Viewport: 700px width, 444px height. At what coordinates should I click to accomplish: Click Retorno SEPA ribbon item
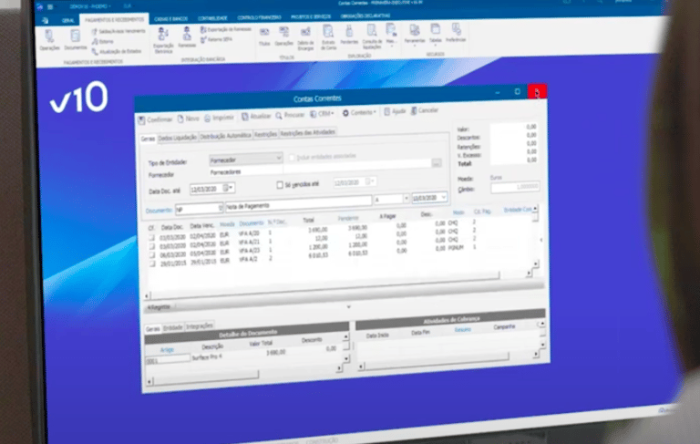coord(216,40)
